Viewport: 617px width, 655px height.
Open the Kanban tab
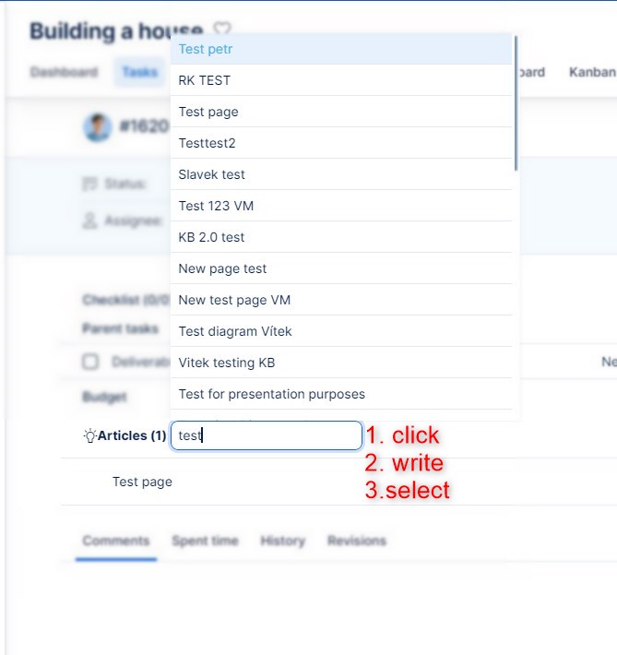pos(592,72)
